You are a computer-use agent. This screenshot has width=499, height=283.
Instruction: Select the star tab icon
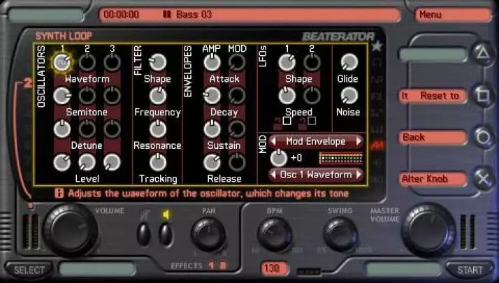[x=377, y=47]
